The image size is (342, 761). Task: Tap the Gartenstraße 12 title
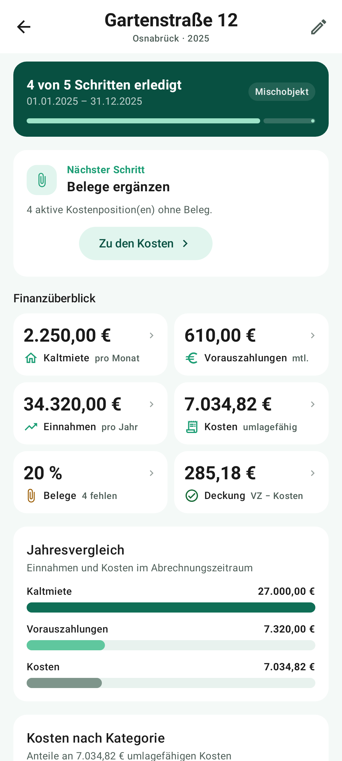click(x=171, y=20)
